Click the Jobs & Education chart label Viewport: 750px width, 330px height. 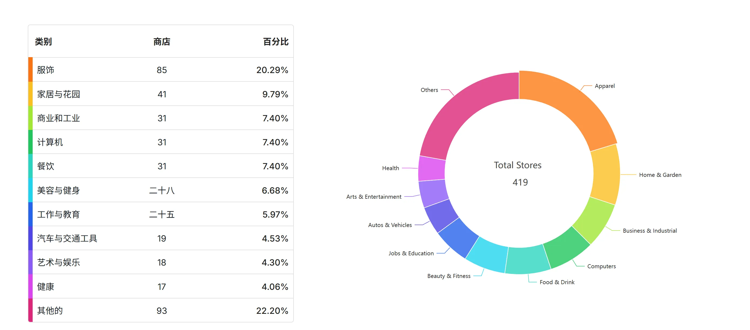[411, 253]
